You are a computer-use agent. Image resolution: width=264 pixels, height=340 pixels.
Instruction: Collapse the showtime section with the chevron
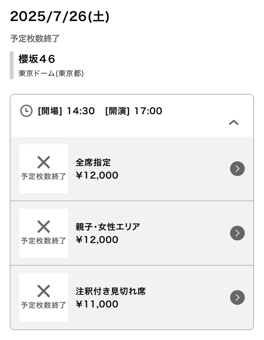(234, 122)
